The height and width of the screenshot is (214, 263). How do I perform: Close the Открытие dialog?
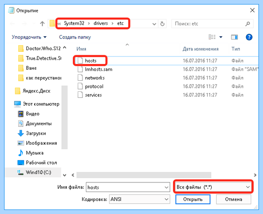[x=252, y=11]
